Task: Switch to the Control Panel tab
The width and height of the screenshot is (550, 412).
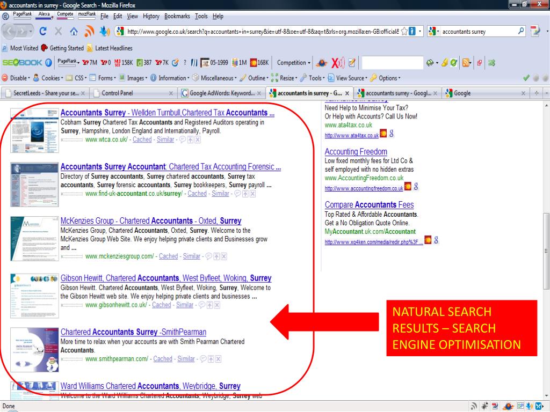Action: pos(133,93)
